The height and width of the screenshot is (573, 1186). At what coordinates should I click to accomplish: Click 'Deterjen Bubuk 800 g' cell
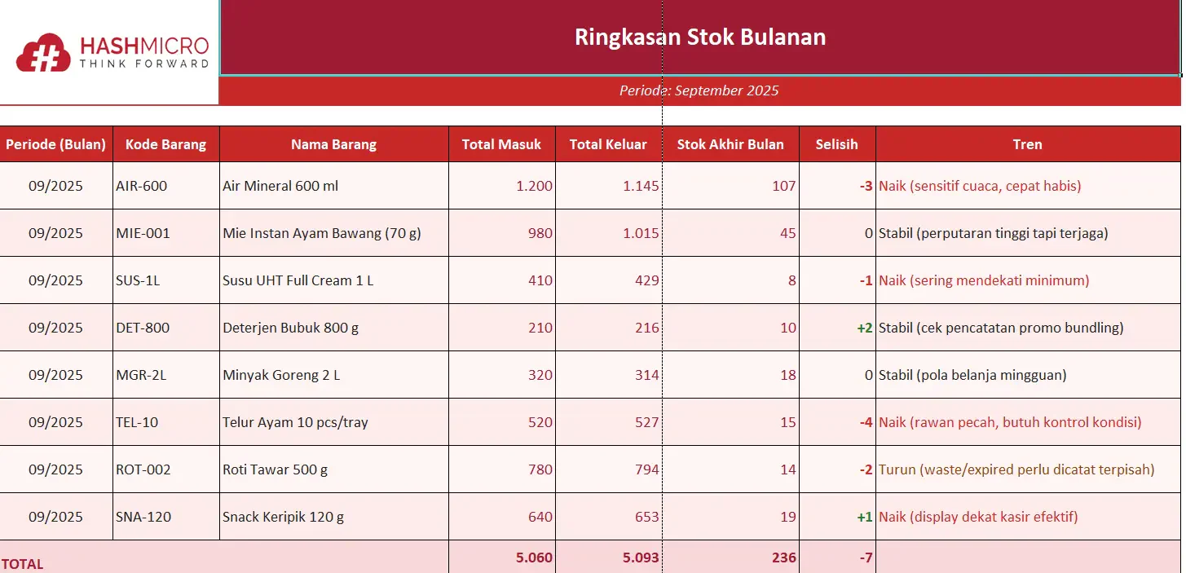334,328
